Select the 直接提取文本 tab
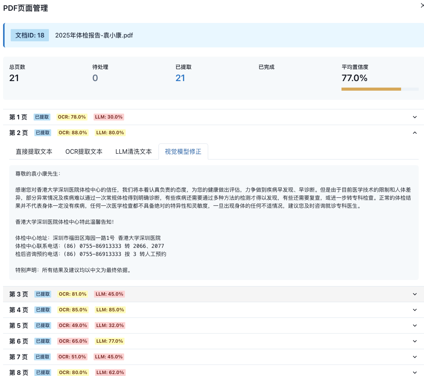 34,151
